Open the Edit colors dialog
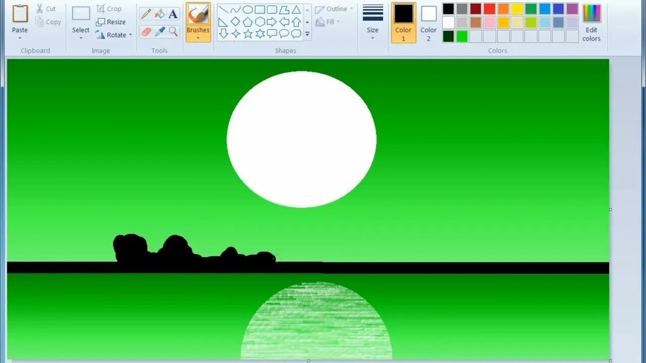 591,23
